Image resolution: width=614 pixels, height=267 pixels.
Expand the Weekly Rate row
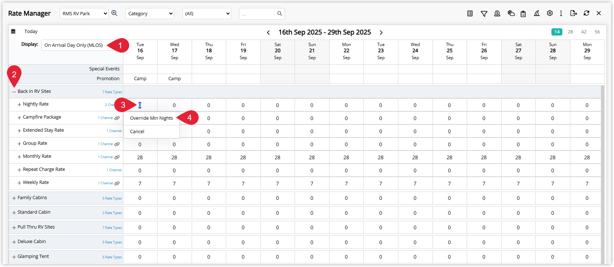click(x=19, y=183)
